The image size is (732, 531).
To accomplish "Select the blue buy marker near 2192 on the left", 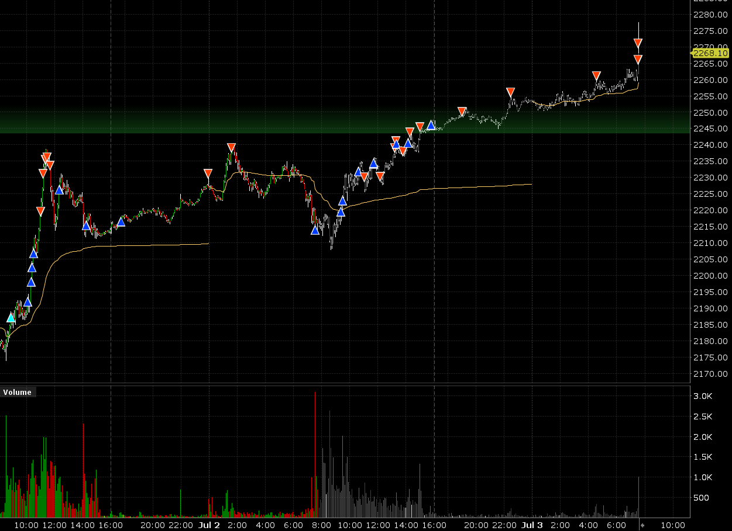I will pyautogui.click(x=28, y=302).
